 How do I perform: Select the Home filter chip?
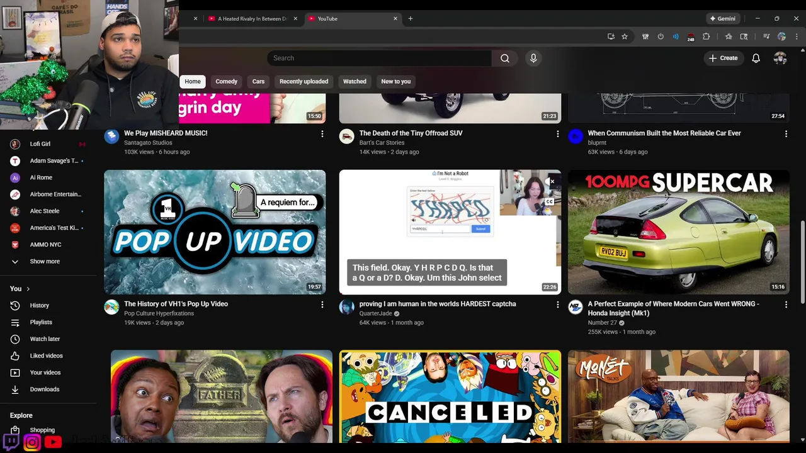[x=193, y=81]
